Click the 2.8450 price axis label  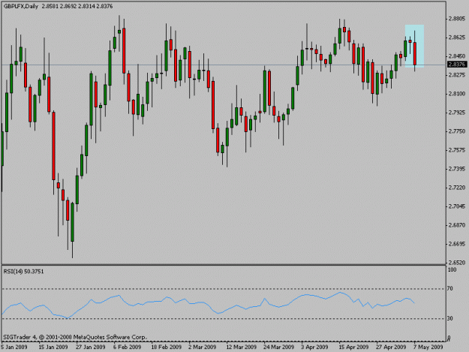457,56
